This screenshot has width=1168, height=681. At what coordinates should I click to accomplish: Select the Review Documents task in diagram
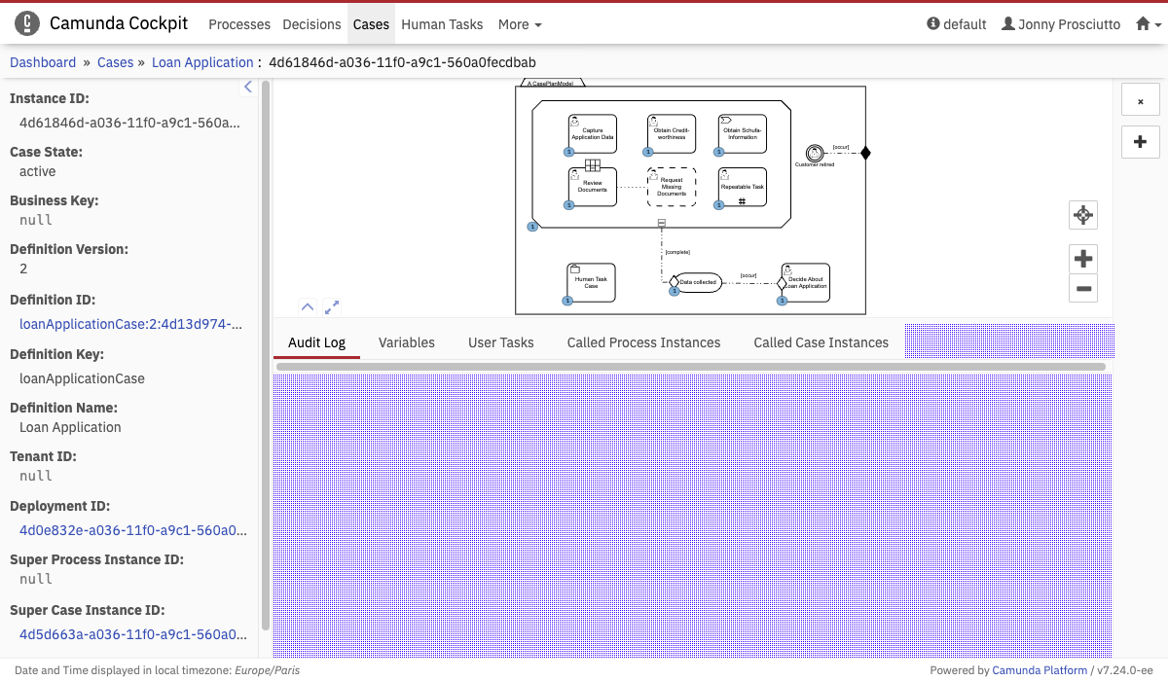point(592,187)
